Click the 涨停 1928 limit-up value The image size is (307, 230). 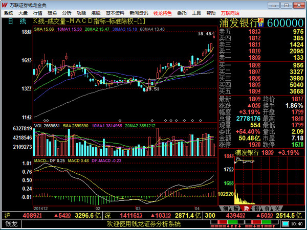click(254, 145)
